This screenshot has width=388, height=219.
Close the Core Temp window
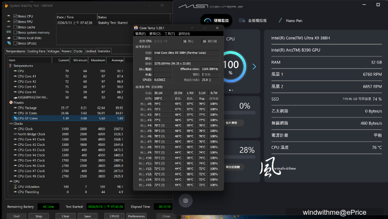217,28
